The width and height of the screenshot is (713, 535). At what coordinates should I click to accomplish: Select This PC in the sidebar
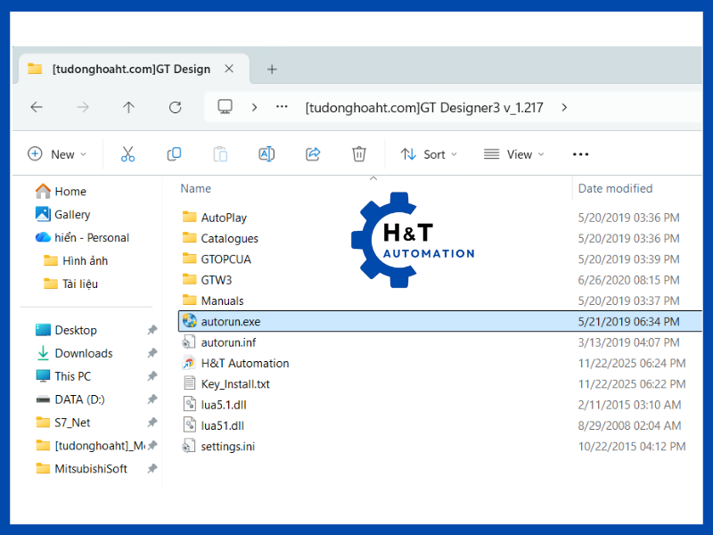72,376
